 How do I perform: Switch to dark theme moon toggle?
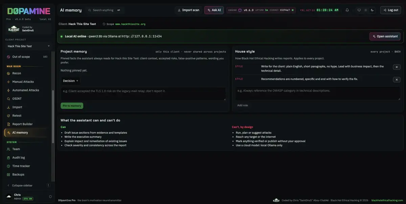point(372,10)
